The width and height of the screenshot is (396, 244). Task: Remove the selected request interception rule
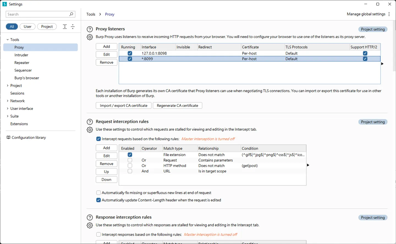pyautogui.click(x=107, y=164)
